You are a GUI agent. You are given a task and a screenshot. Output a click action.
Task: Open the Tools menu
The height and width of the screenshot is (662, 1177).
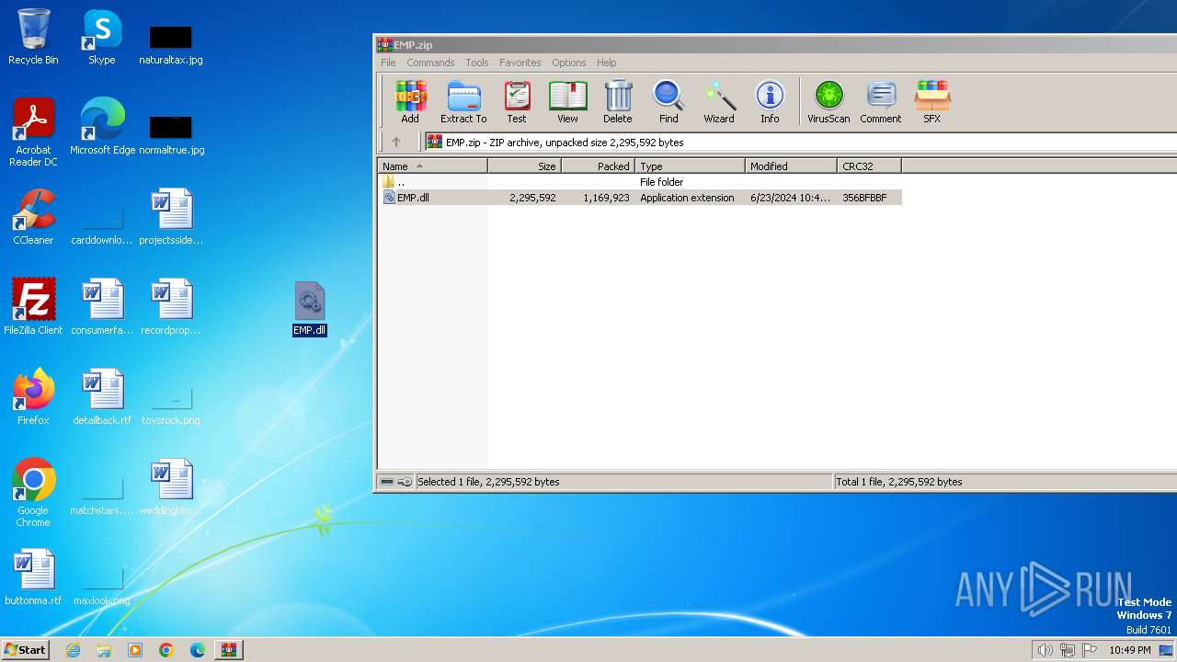point(477,63)
